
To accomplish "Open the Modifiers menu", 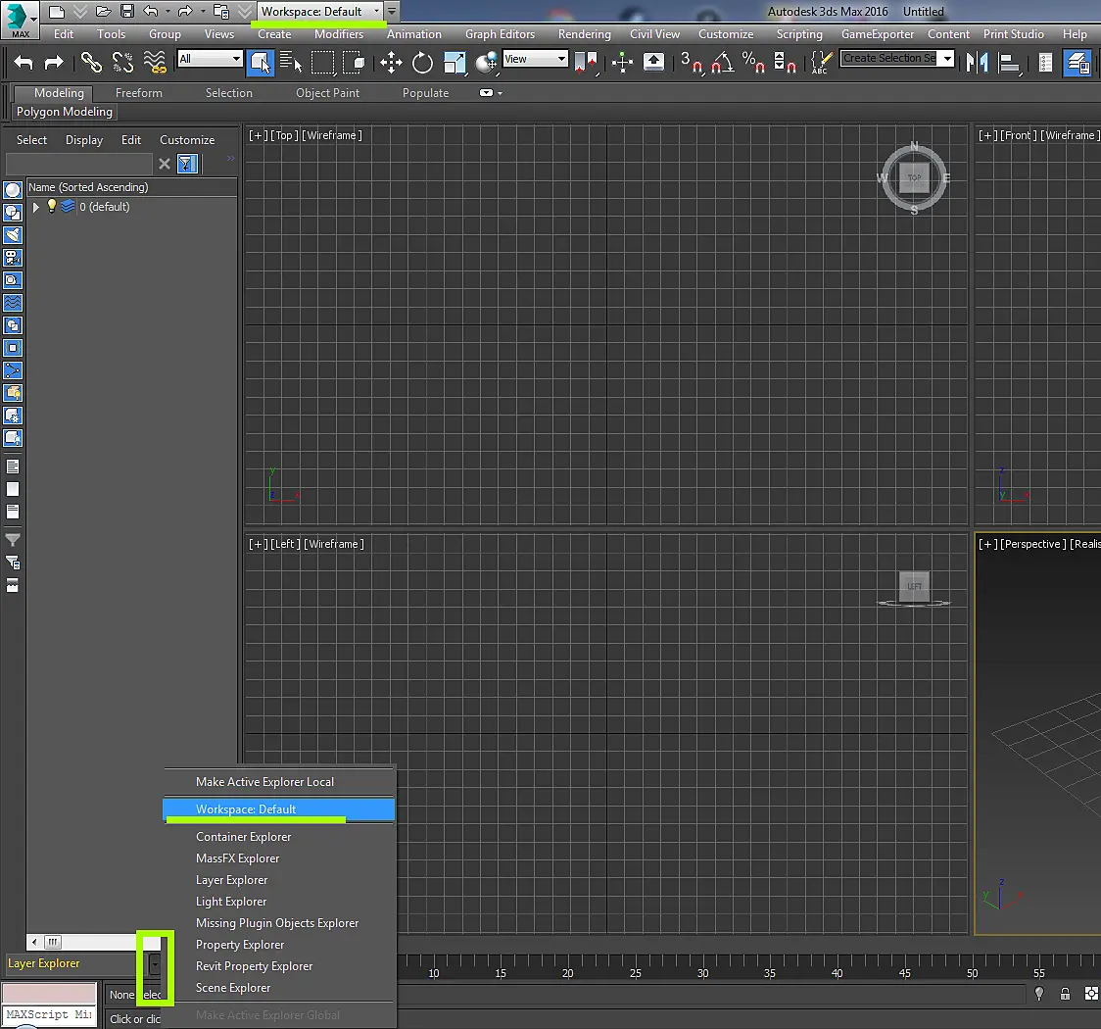I will (339, 33).
